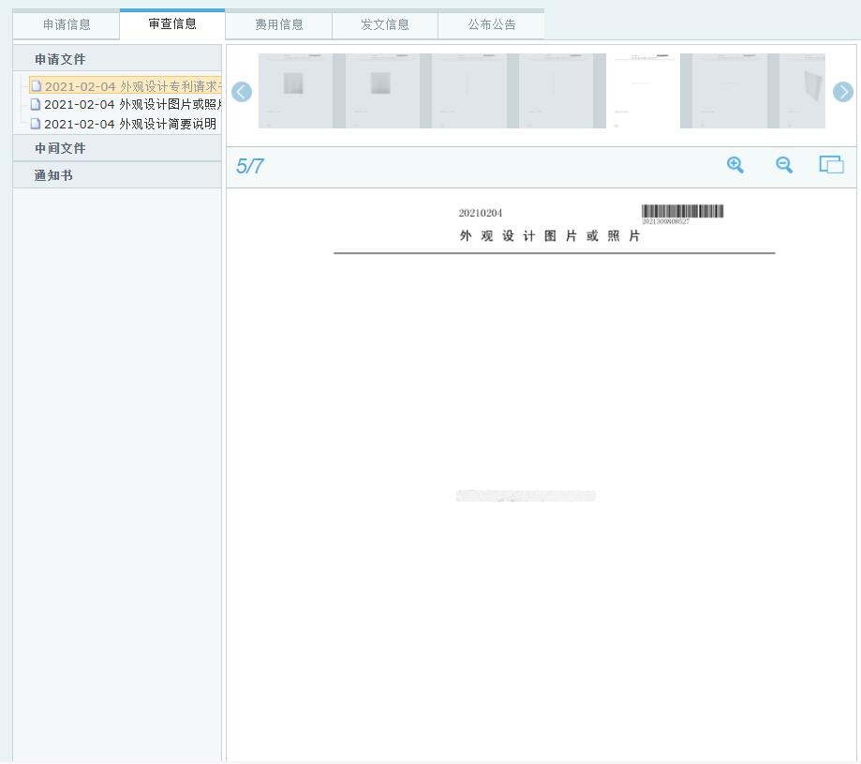861x764 pixels.
Task: Open 2021-02-04 外观设计图片或照片 document
Action: coord(131,105)
